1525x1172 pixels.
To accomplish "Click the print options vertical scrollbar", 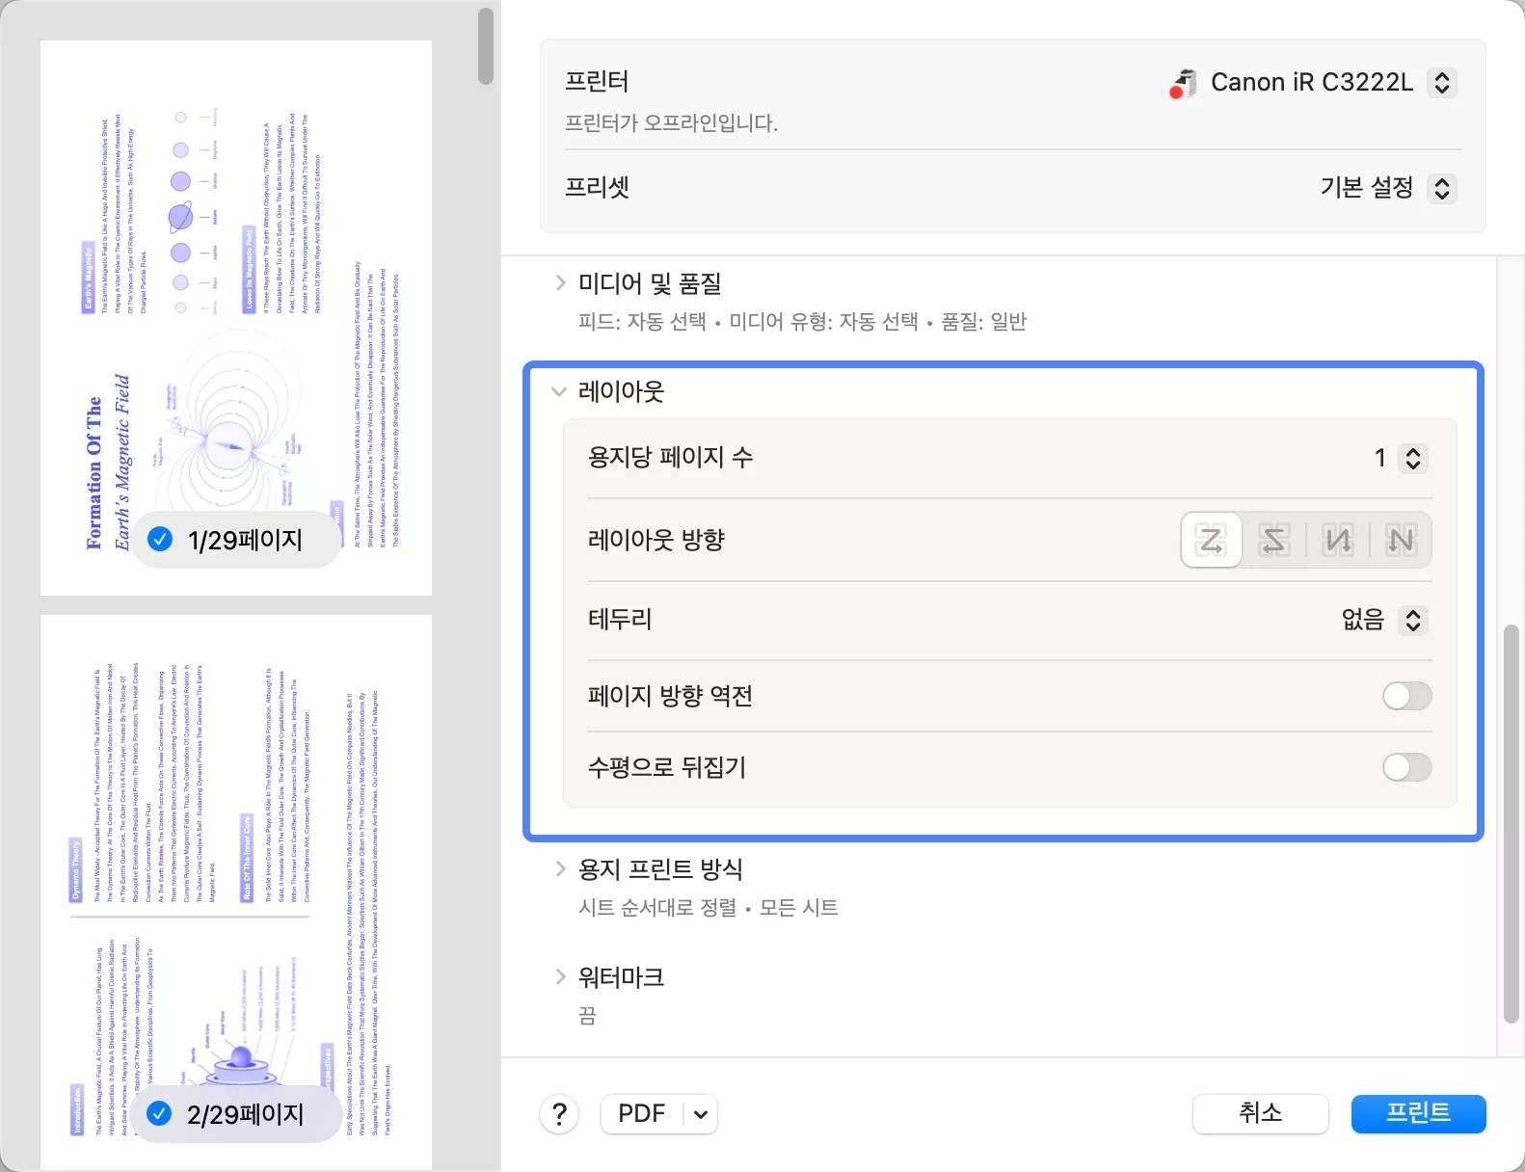I will [x=1512, y=824].
